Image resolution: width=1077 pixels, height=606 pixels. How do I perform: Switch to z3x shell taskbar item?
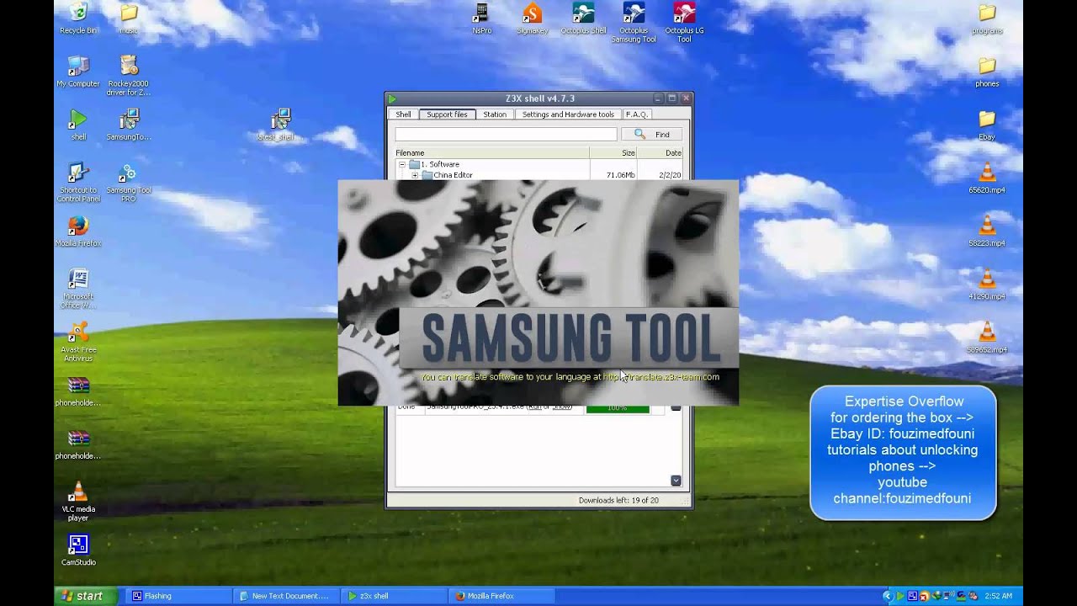[393, 596]
